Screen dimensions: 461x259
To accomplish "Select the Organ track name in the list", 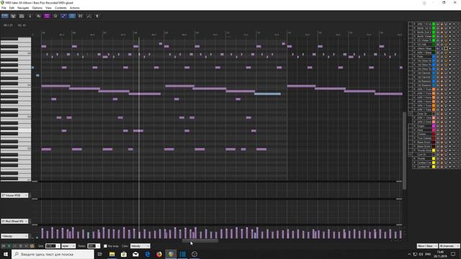I will [x=421, y=126].
